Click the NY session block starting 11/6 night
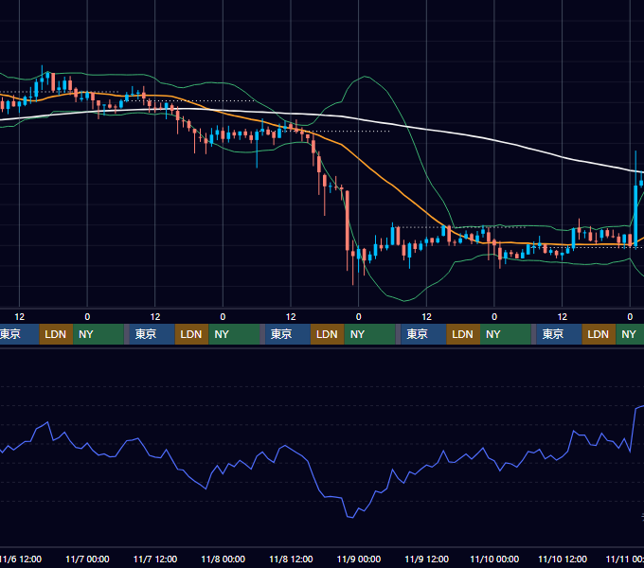Viewport: 644px width, 568px height. click(98, 334)
